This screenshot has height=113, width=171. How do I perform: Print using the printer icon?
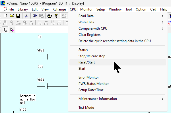pos(50,16)
